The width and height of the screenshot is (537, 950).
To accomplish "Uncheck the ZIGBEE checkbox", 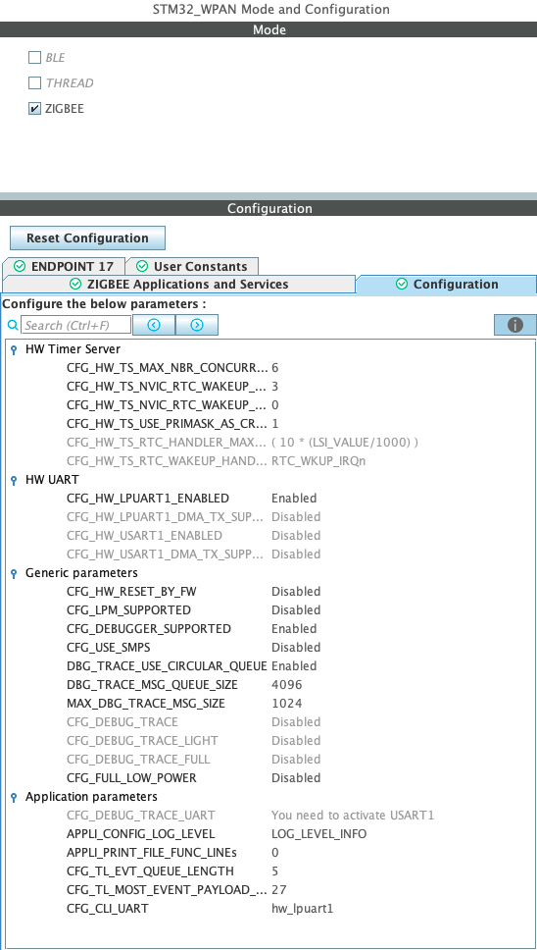I will click(x=34, y=109).
